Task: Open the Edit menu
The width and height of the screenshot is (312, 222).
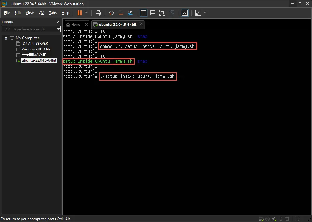Action: coord(18,13)
